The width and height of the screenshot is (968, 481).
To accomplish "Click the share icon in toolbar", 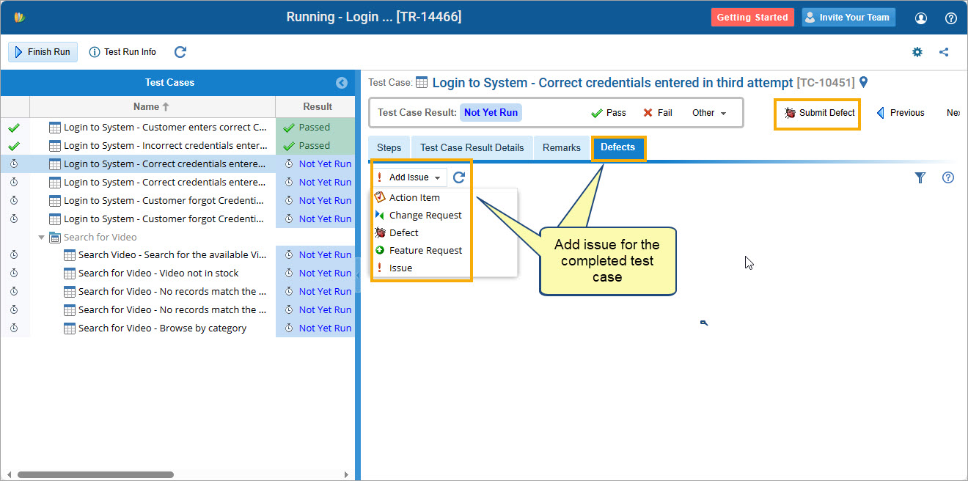I will pos(944,52).
